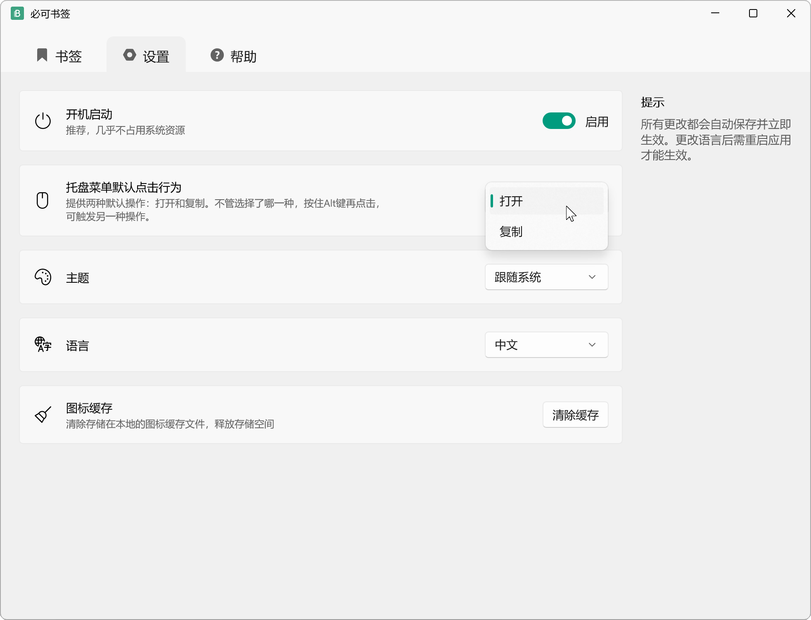The image size is (811, 620).
Task: Choose 复制 in the dropdown list
Action: click(546, 231)
